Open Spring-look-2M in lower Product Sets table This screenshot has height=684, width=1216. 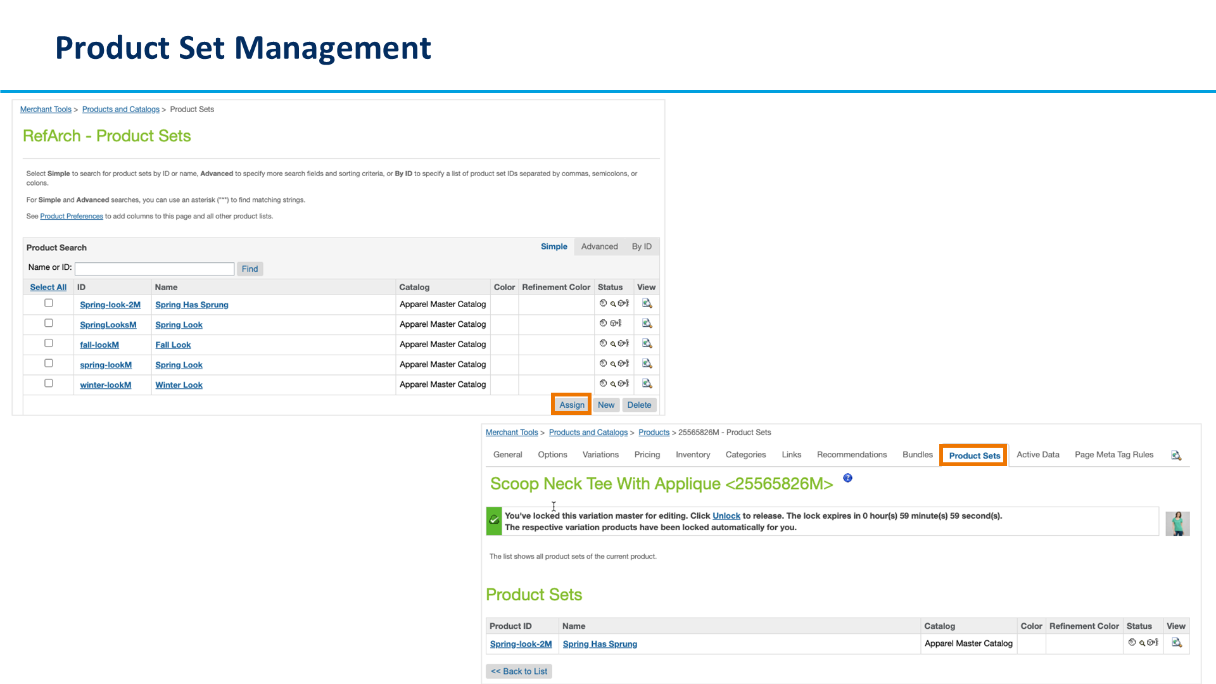[521, 644]
